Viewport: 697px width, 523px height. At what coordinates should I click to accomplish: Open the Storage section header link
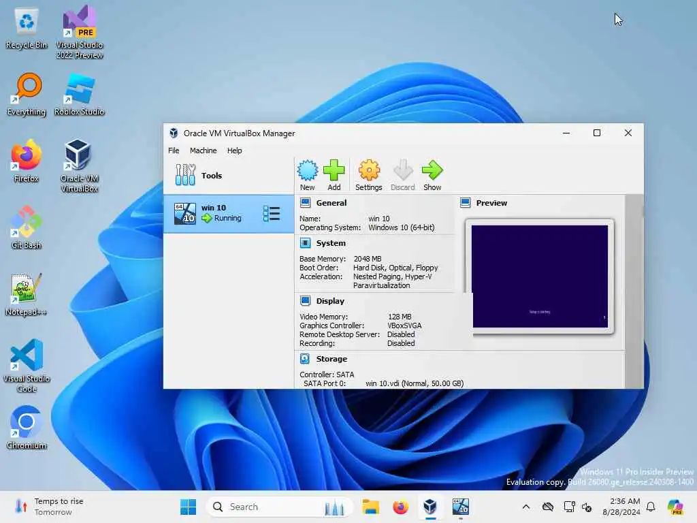point(331,359)
